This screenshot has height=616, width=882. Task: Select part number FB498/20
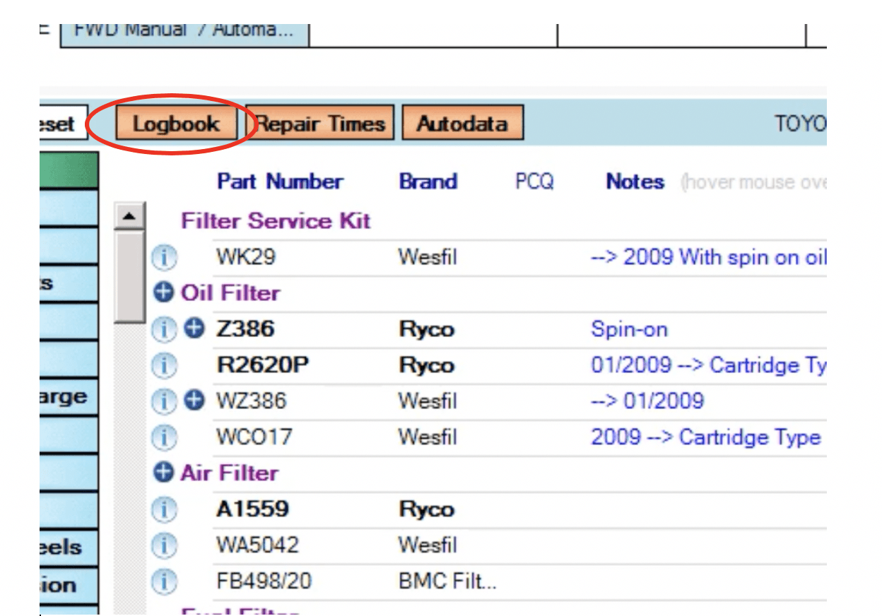tap(264, 582)
